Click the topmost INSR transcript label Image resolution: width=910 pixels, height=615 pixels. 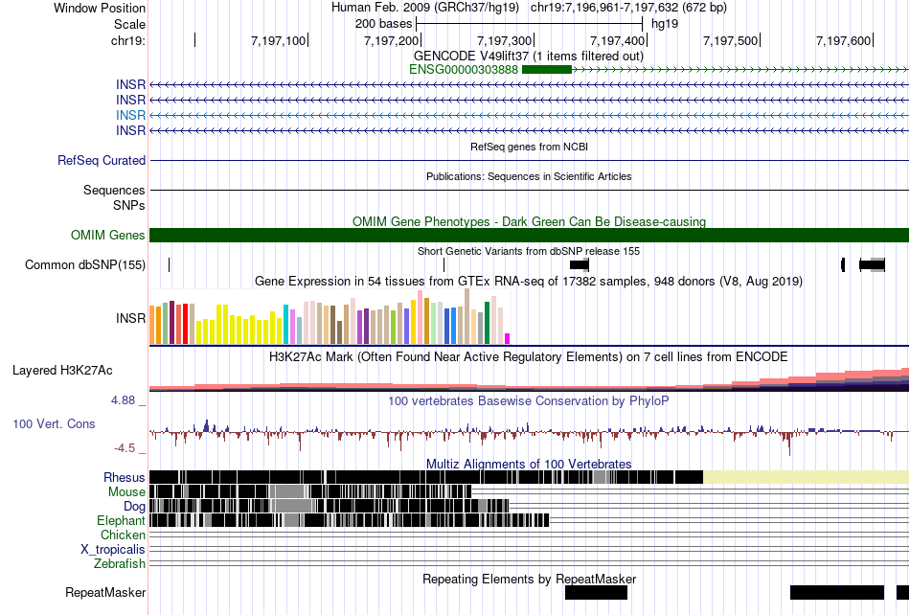point(130,84)
